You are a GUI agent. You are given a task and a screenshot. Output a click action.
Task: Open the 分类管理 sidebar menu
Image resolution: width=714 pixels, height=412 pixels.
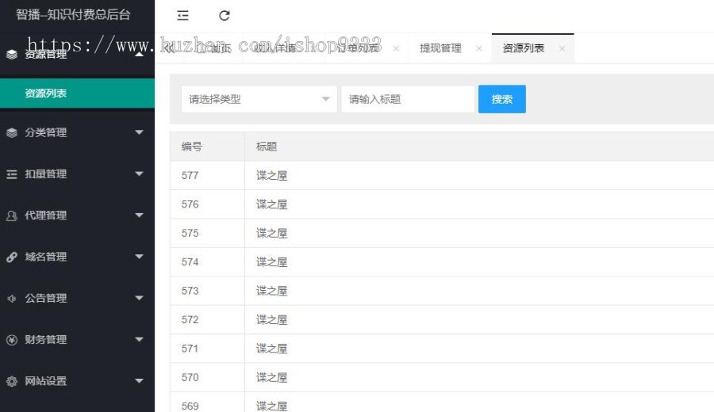click(x=78, y=132)
